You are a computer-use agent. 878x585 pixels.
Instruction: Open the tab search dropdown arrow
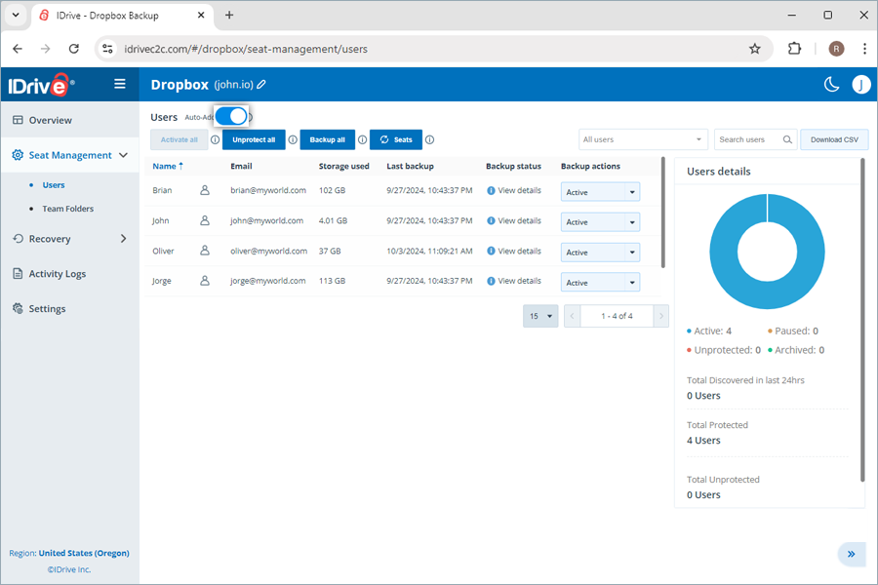point(16,16)
